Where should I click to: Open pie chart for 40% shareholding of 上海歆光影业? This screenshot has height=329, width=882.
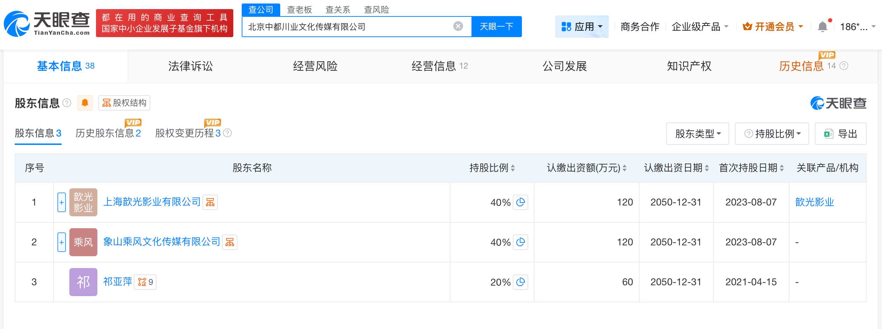521,202
